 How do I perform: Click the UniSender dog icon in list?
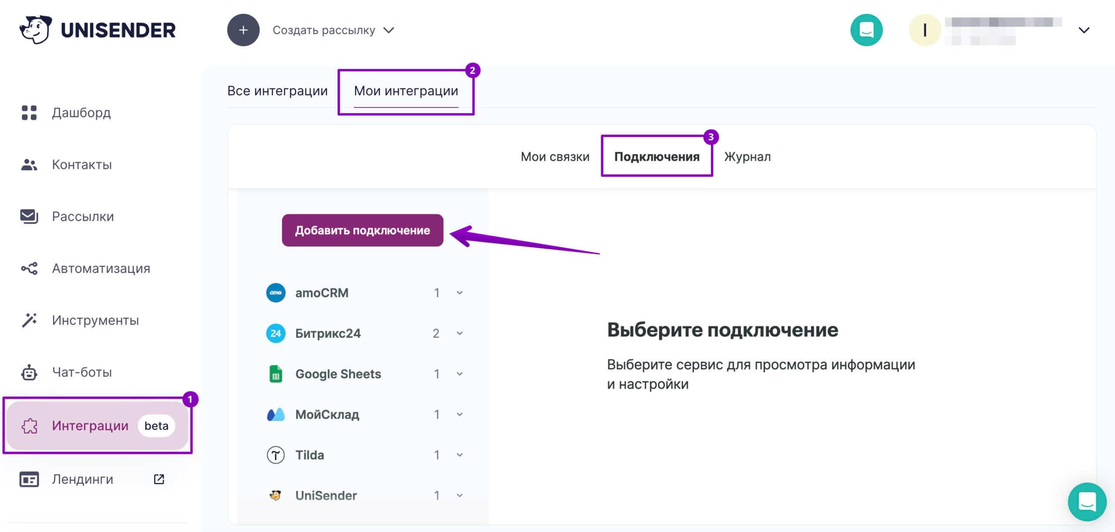[x=276, y=495]
